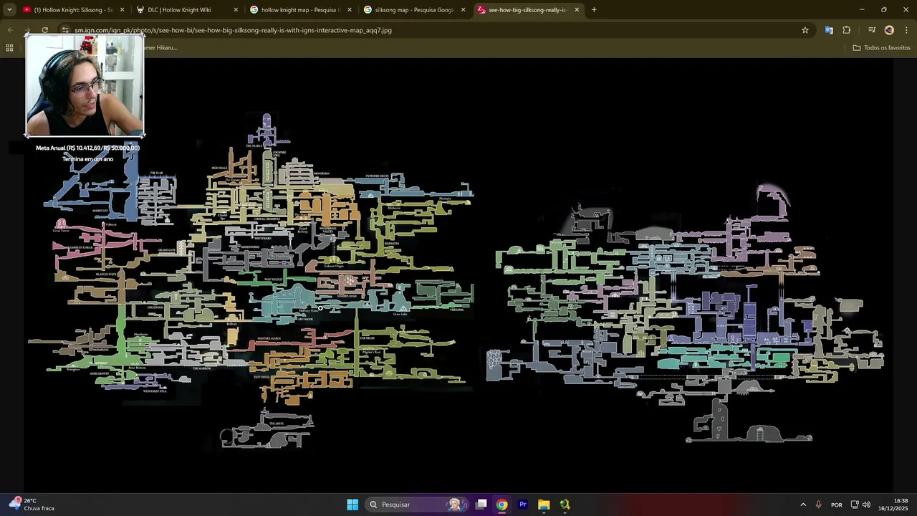The width and height of the screenshot is (917, 516).
Task: Close the DLC | Hollow Knight Wiki tab
Action: point(236,10)
